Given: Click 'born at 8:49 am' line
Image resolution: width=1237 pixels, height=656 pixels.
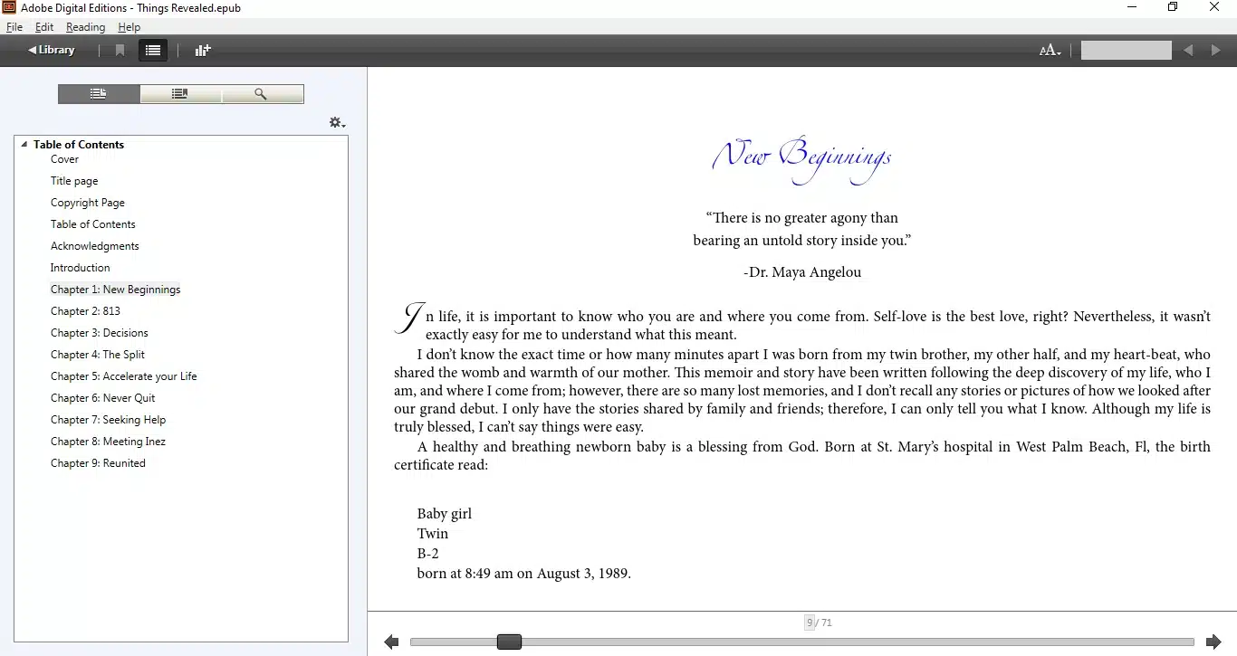Looking at the screenshot, I should [x=523, y=574].
